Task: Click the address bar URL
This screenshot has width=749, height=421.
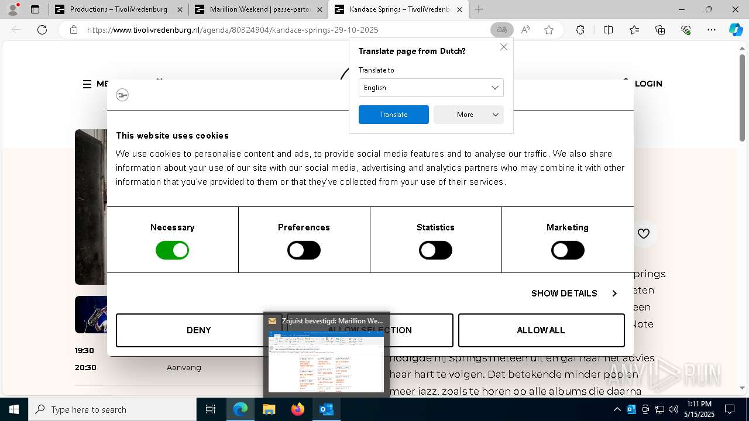Action: coord(233,30)
